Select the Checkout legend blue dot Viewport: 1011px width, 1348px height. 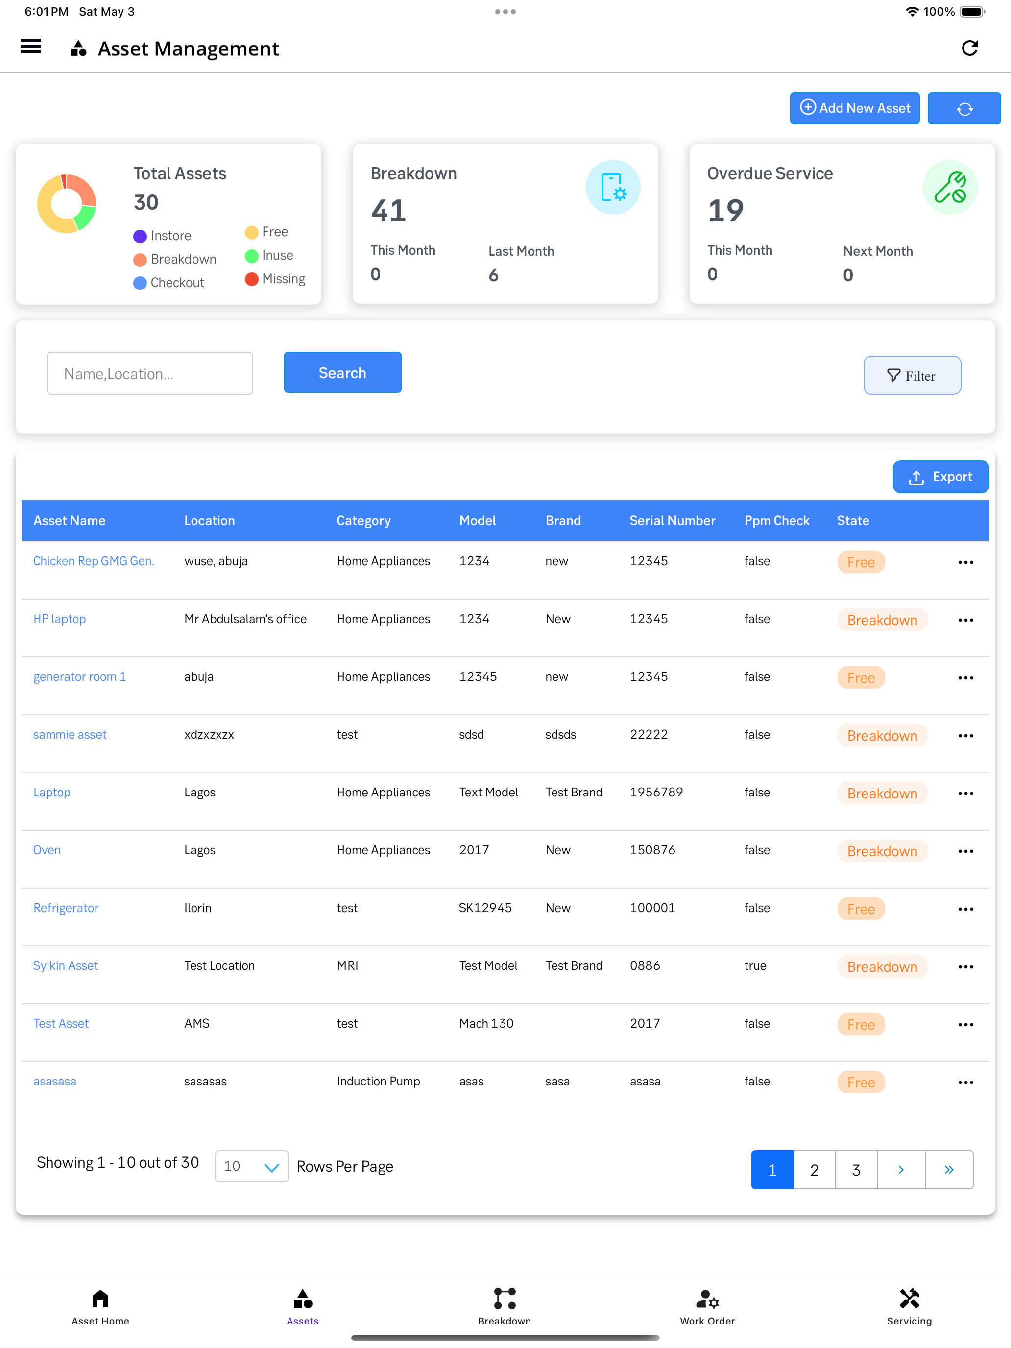pyautogui.click(x=140, y=283)
